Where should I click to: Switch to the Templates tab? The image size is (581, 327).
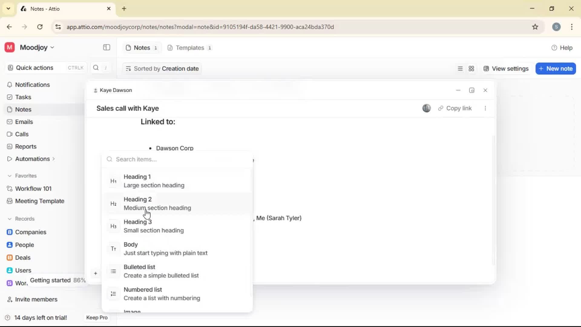click(189, 48)
